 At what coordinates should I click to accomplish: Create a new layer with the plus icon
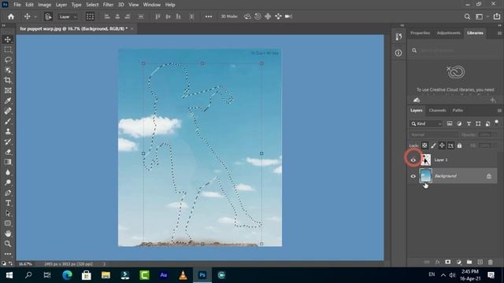point(480,262)
